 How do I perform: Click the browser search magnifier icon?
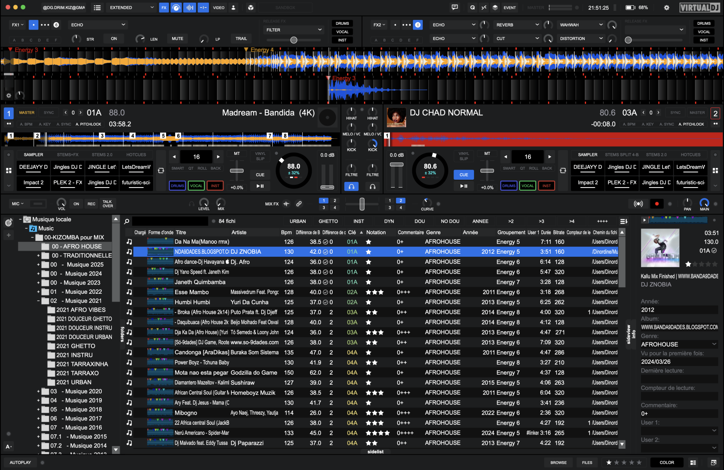[x=127, y=222]
